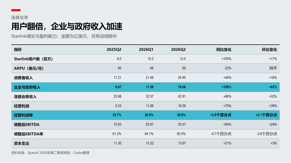The width and height of the screenshot is (291, 163).
Task: Select the 24.85 consumer revenue cell
Action: click(182, 78)
